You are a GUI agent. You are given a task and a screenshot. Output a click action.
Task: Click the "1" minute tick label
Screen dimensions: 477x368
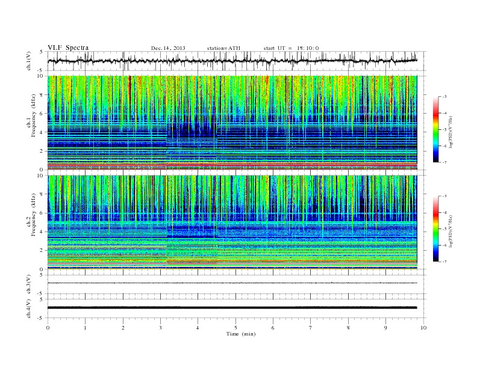click(x=85, y=328)
